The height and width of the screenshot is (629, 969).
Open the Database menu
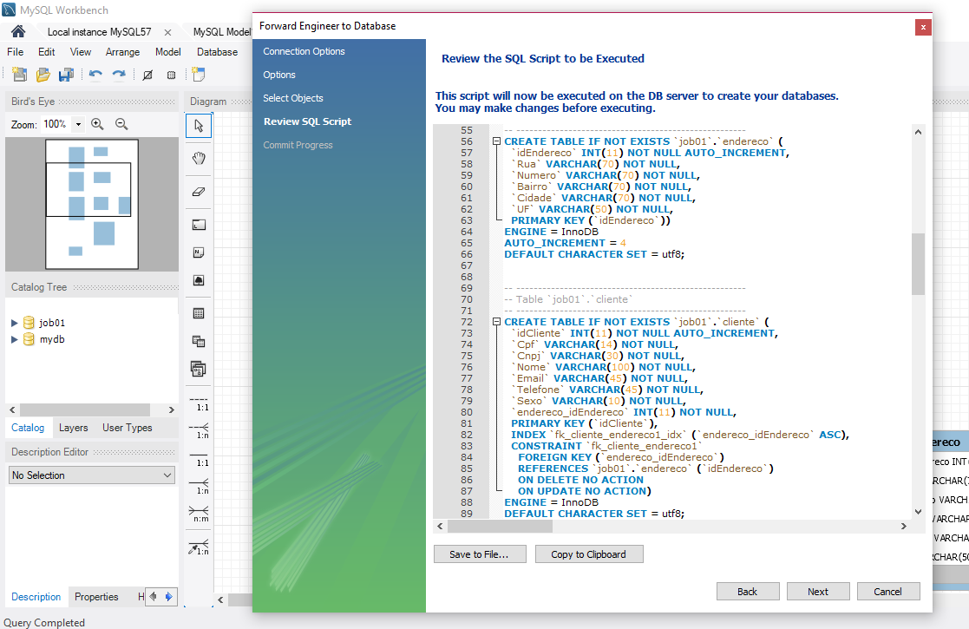tap(218, 52)
